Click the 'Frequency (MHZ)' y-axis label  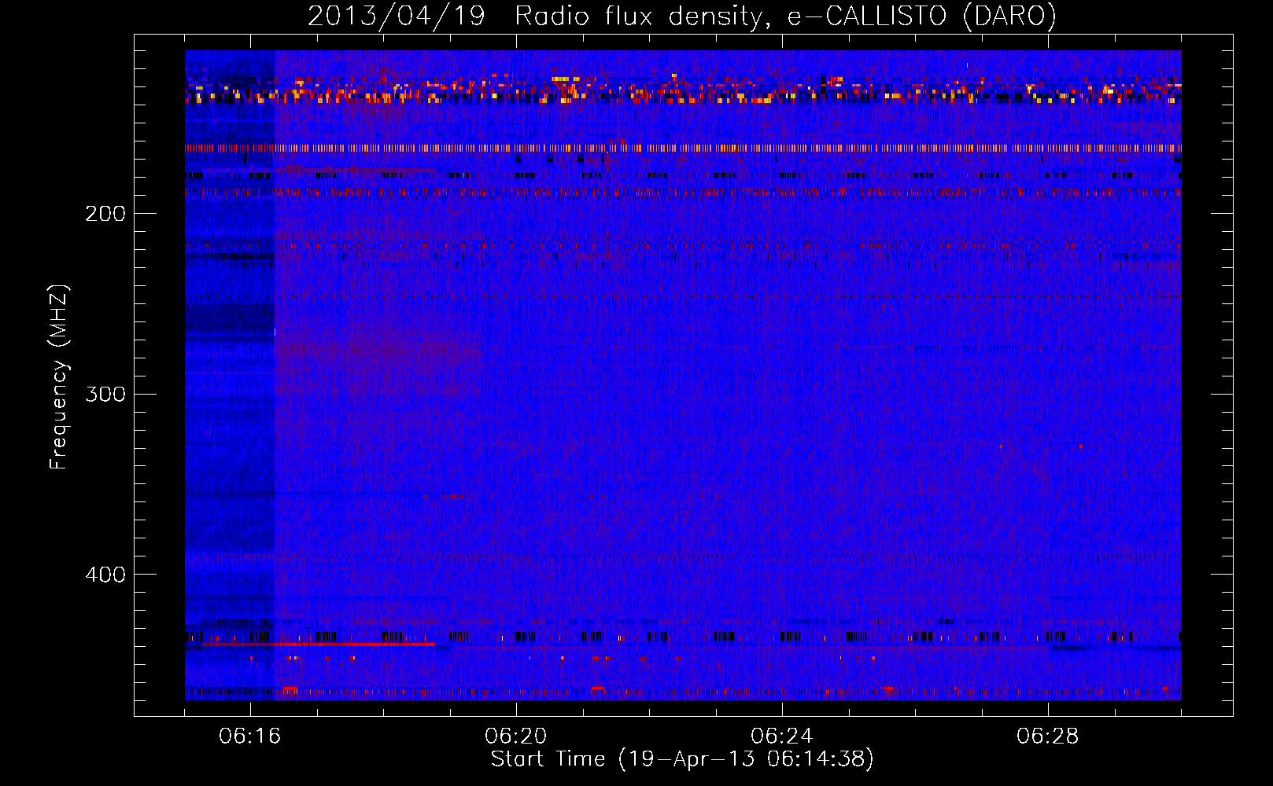[x=59, y=377]
